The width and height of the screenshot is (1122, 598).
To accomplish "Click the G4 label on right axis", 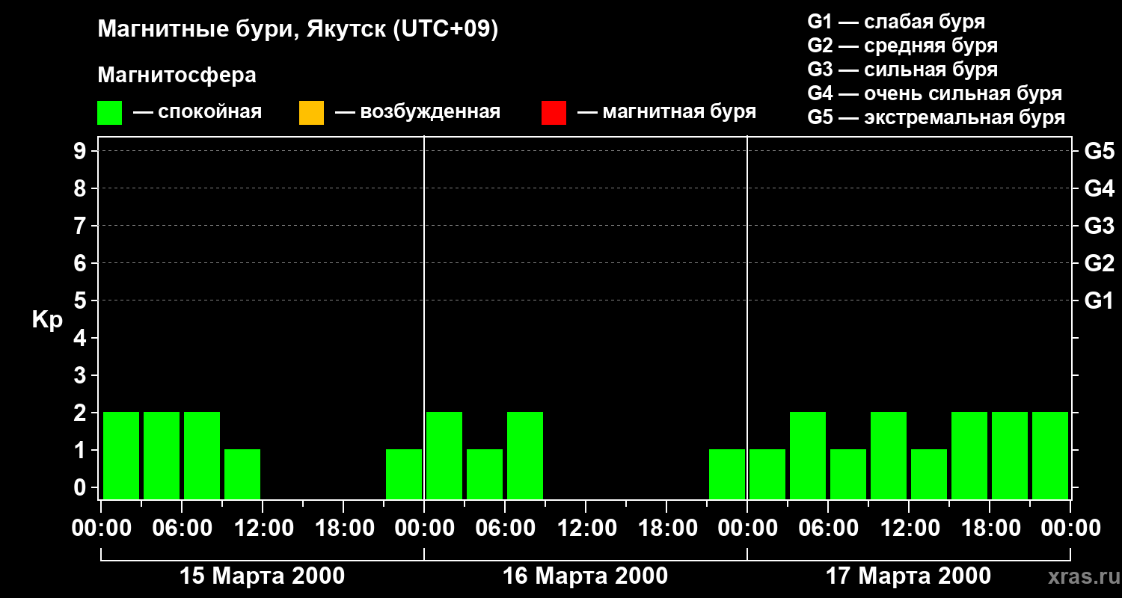I will (1099, 188).
